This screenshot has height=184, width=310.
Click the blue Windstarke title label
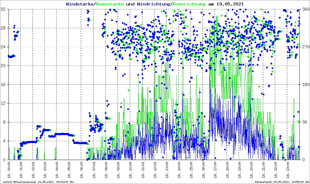click(x=80, y=4)
